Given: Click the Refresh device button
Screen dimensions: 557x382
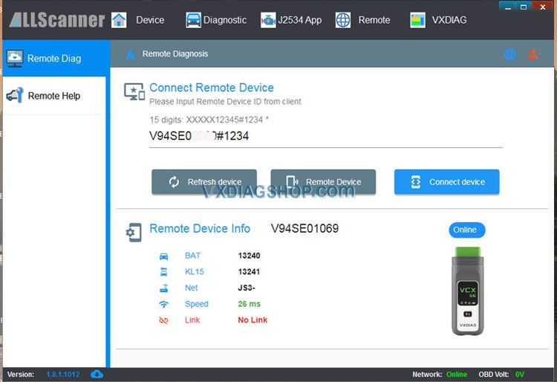Looking at the screenshot, I should pos(204,181).
